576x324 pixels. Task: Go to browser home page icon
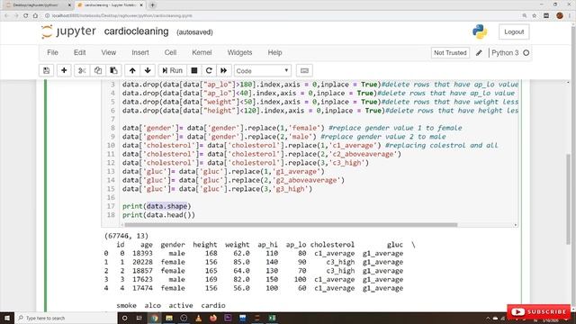tap(35, 16)
